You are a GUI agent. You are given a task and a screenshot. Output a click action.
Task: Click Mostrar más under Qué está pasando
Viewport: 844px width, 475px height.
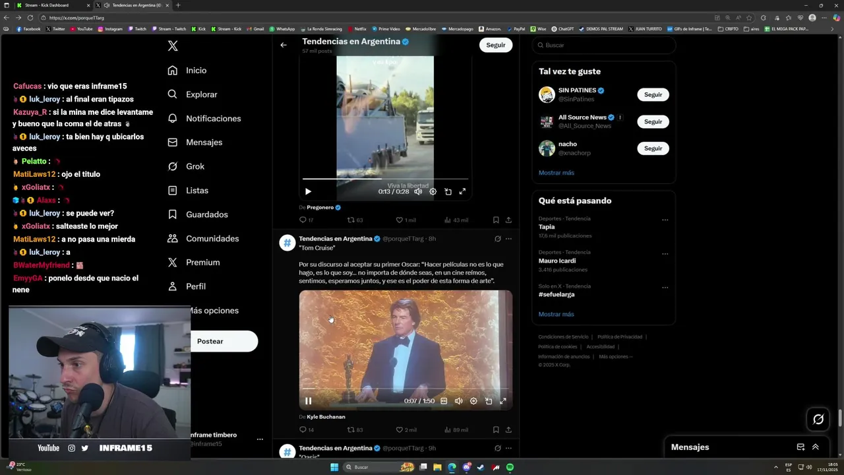[x=556, y=314]
